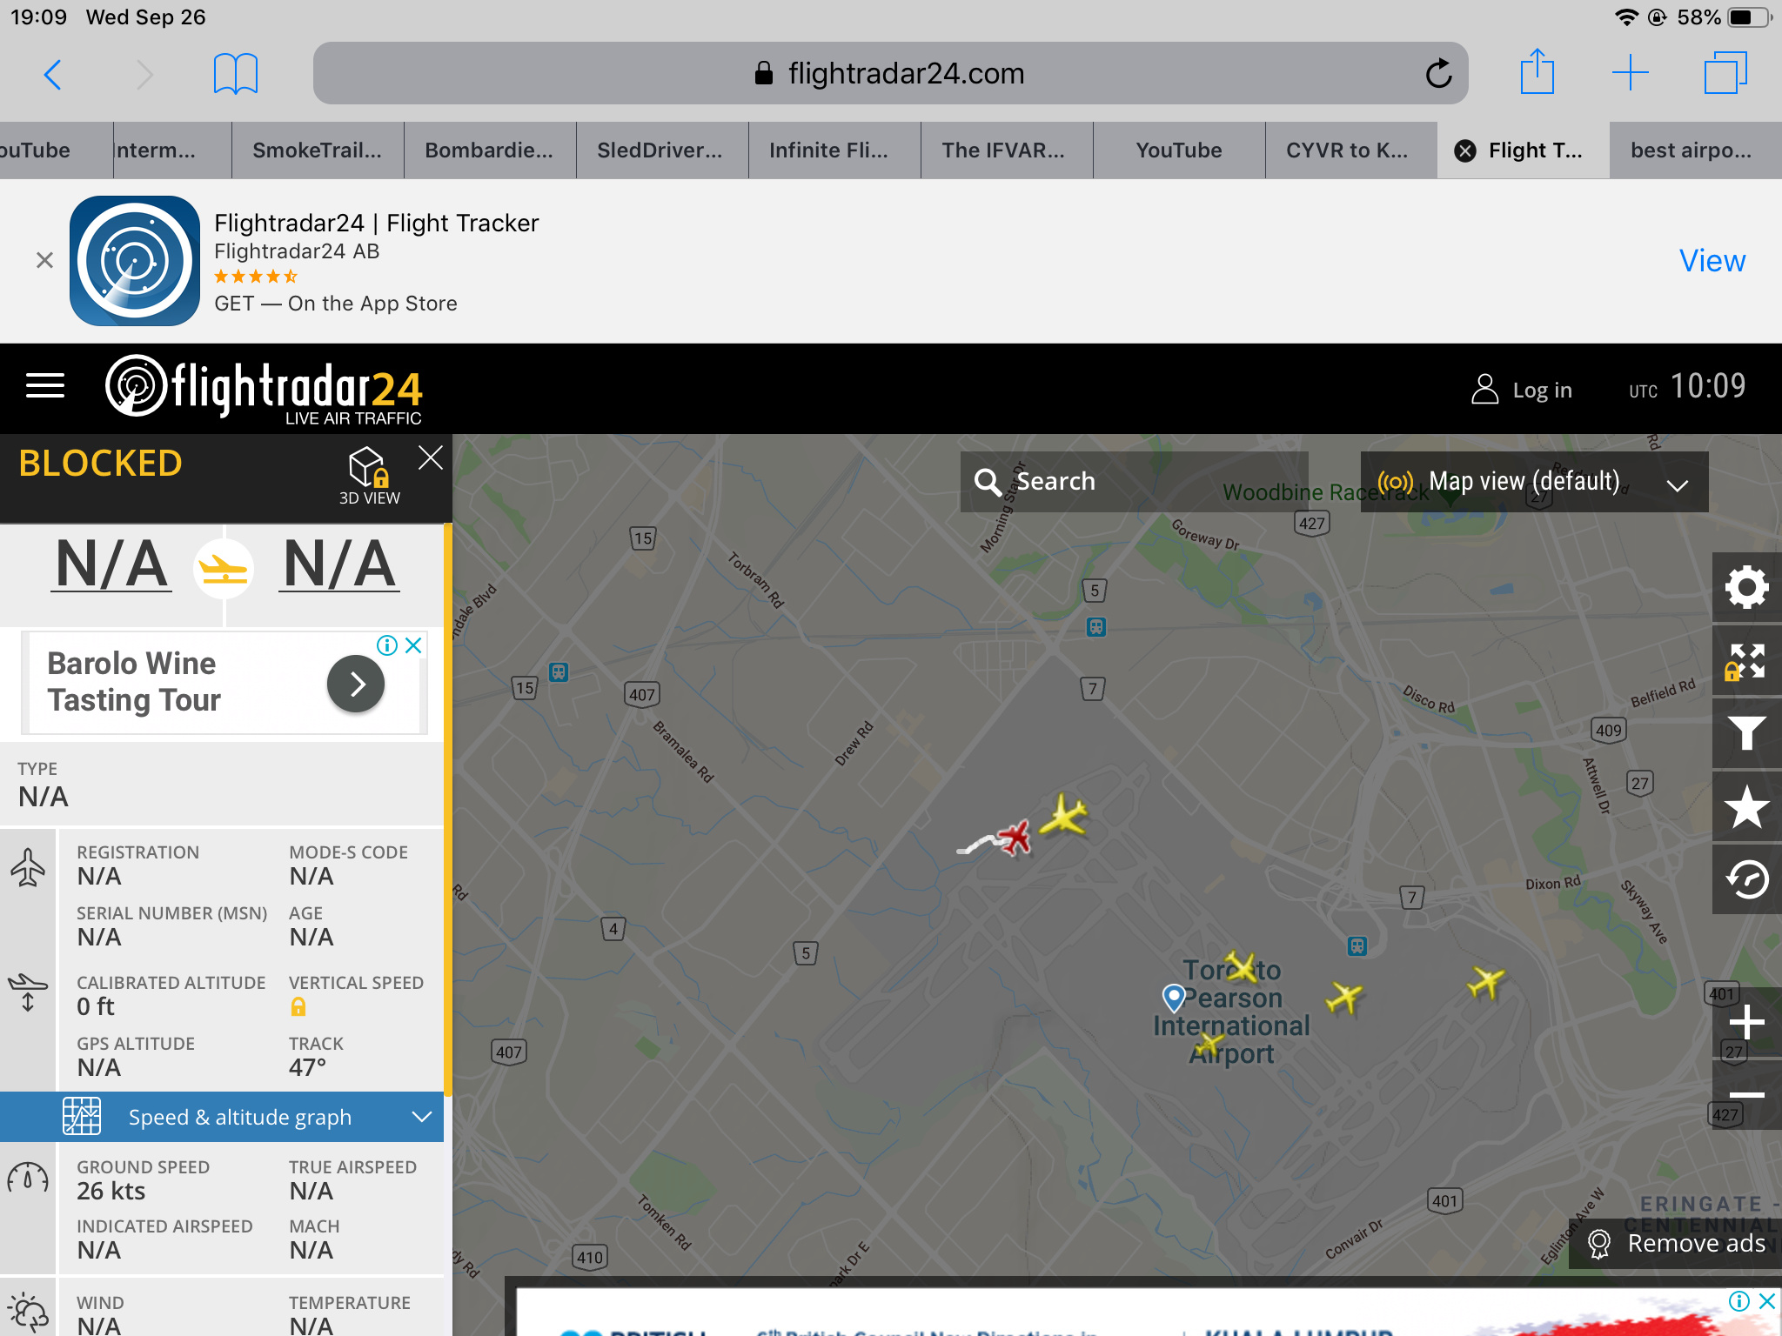The image size is (1782, 1336).
Task: Tap View on the app banner
Action: (1712, 261)
